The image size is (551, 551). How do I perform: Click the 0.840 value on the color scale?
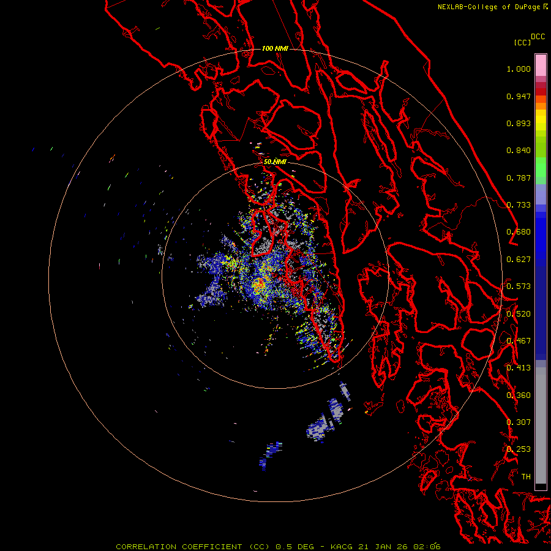(519, 151)
